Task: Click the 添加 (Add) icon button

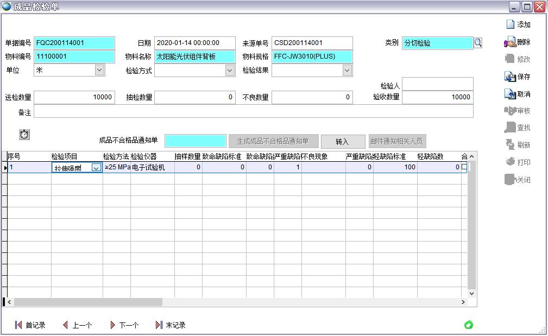Action: coord(518,24)
